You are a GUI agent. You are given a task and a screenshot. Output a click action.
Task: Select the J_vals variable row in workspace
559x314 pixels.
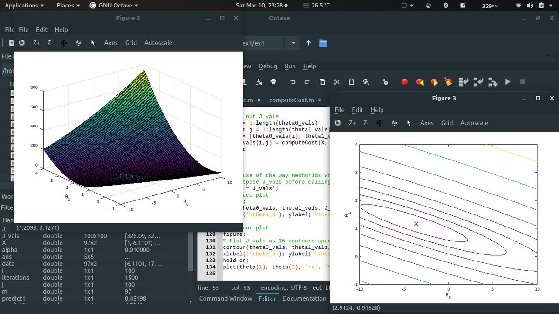click(x=93, y=236)
